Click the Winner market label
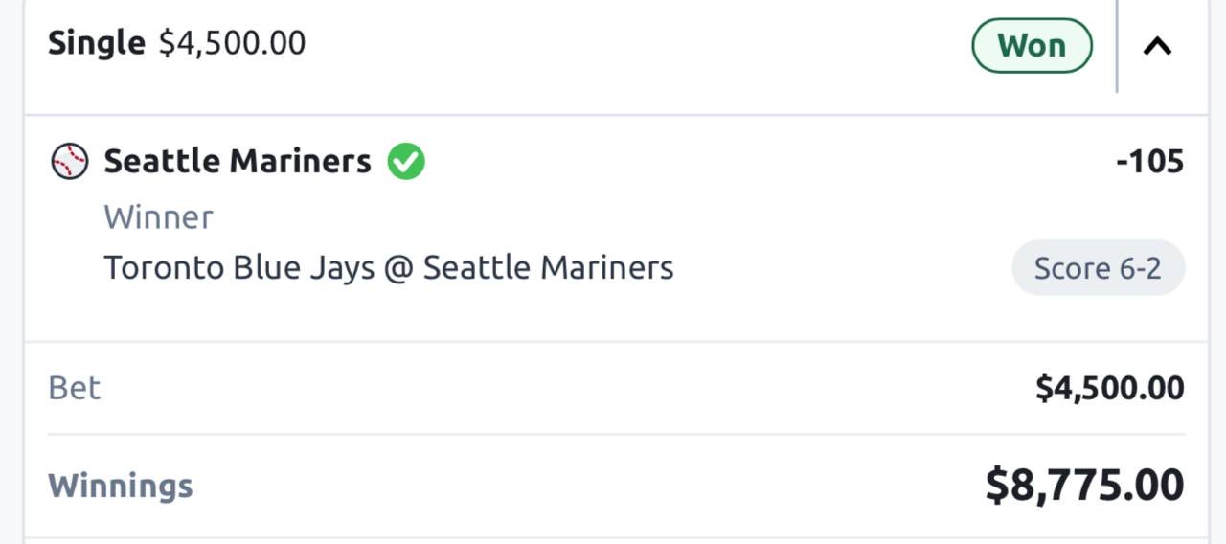Image resolution: width=1226 pixels, height=544 pixels. click(x=158, y=217)
